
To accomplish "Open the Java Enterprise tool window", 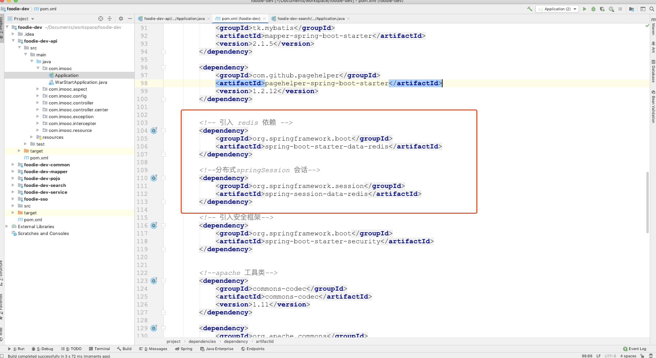I will 217,349.
